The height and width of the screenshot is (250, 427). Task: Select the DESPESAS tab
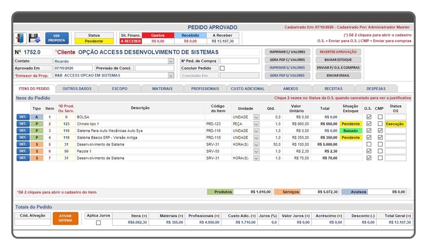coord(376,89)
